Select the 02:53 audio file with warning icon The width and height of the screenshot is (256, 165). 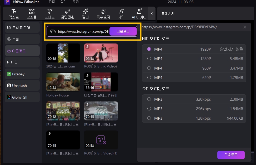point(101,140)
